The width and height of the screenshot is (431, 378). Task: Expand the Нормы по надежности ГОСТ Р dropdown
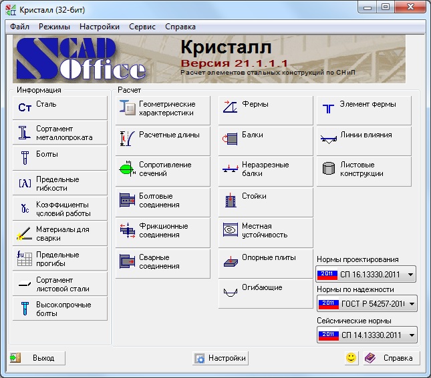(x=367, y=303)
